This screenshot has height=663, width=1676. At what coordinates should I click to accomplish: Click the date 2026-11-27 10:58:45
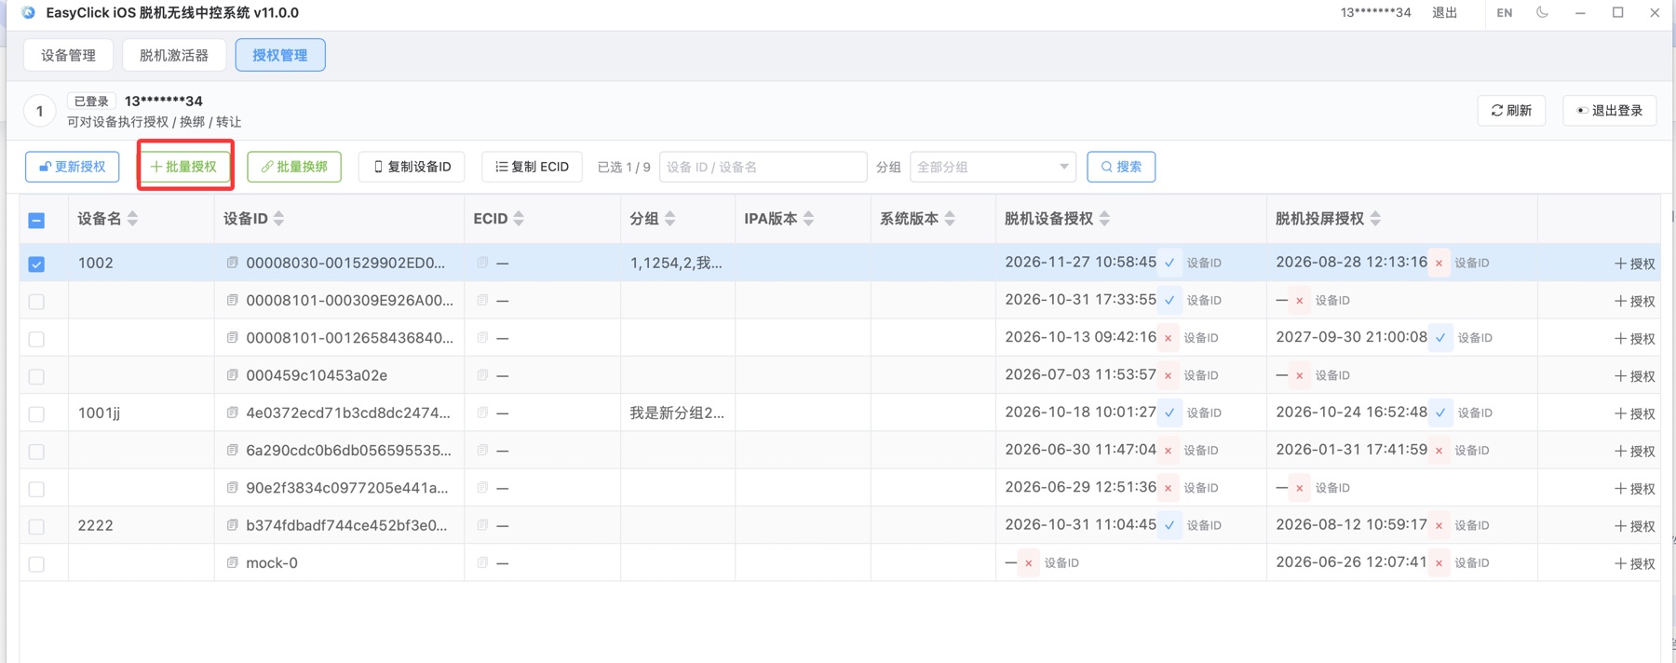pyautogui.click(x=1080, y=263)
